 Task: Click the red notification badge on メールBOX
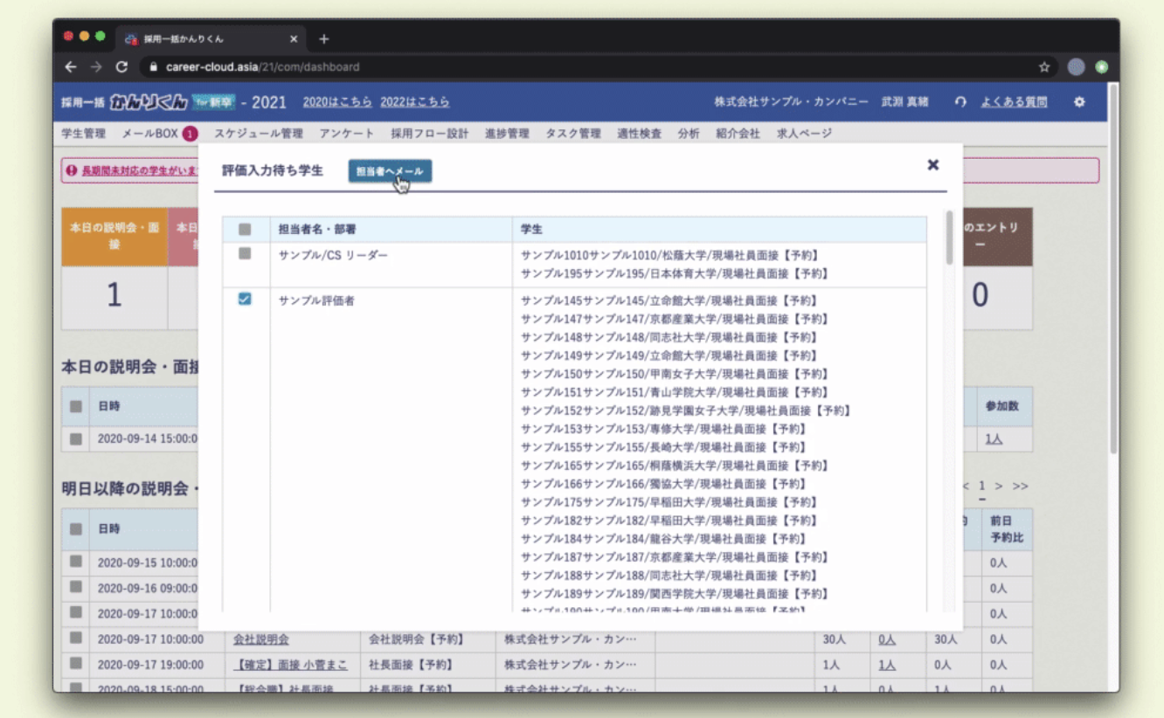click(x=190, y=134)
